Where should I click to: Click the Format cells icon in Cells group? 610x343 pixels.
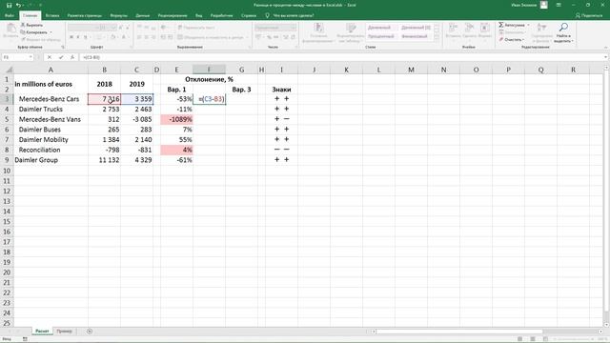(x=485, y=28)
